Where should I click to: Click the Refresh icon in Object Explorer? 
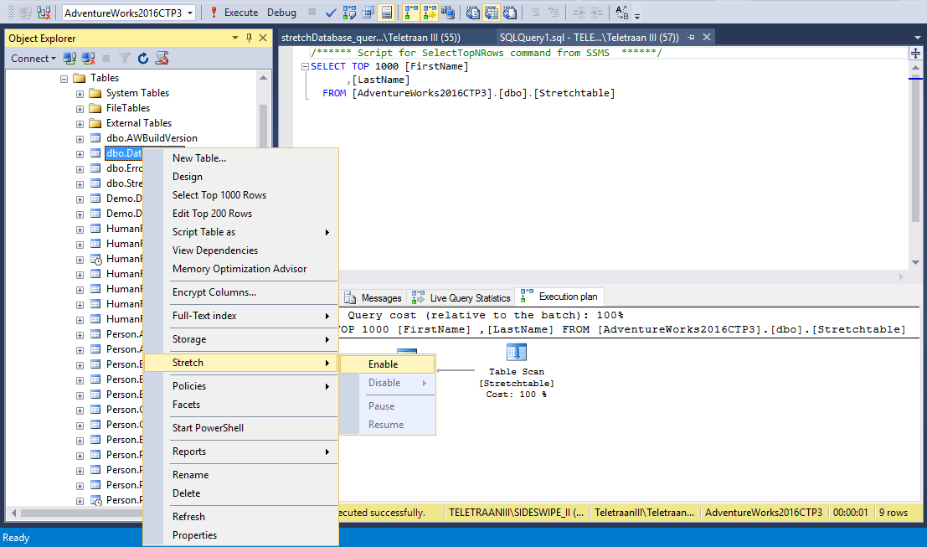[143, 58]
